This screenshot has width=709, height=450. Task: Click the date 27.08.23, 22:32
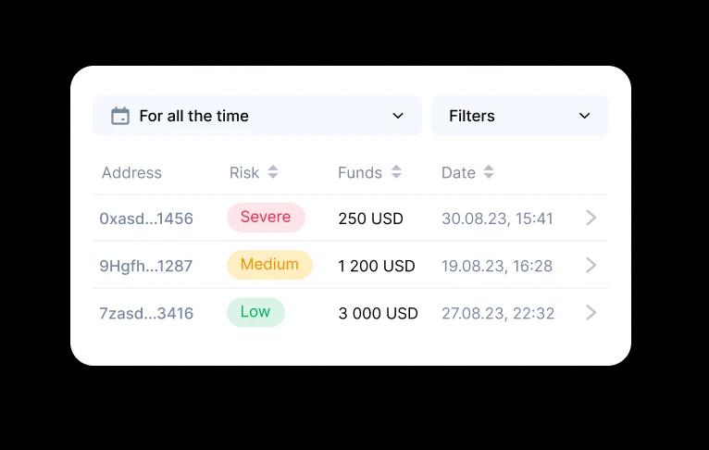(498, 314)
